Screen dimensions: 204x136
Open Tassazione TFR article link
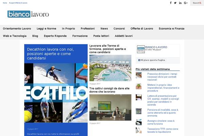163,130
